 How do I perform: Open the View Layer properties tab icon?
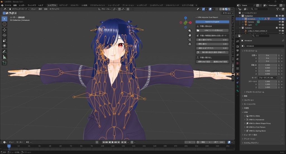click(237, 55)
